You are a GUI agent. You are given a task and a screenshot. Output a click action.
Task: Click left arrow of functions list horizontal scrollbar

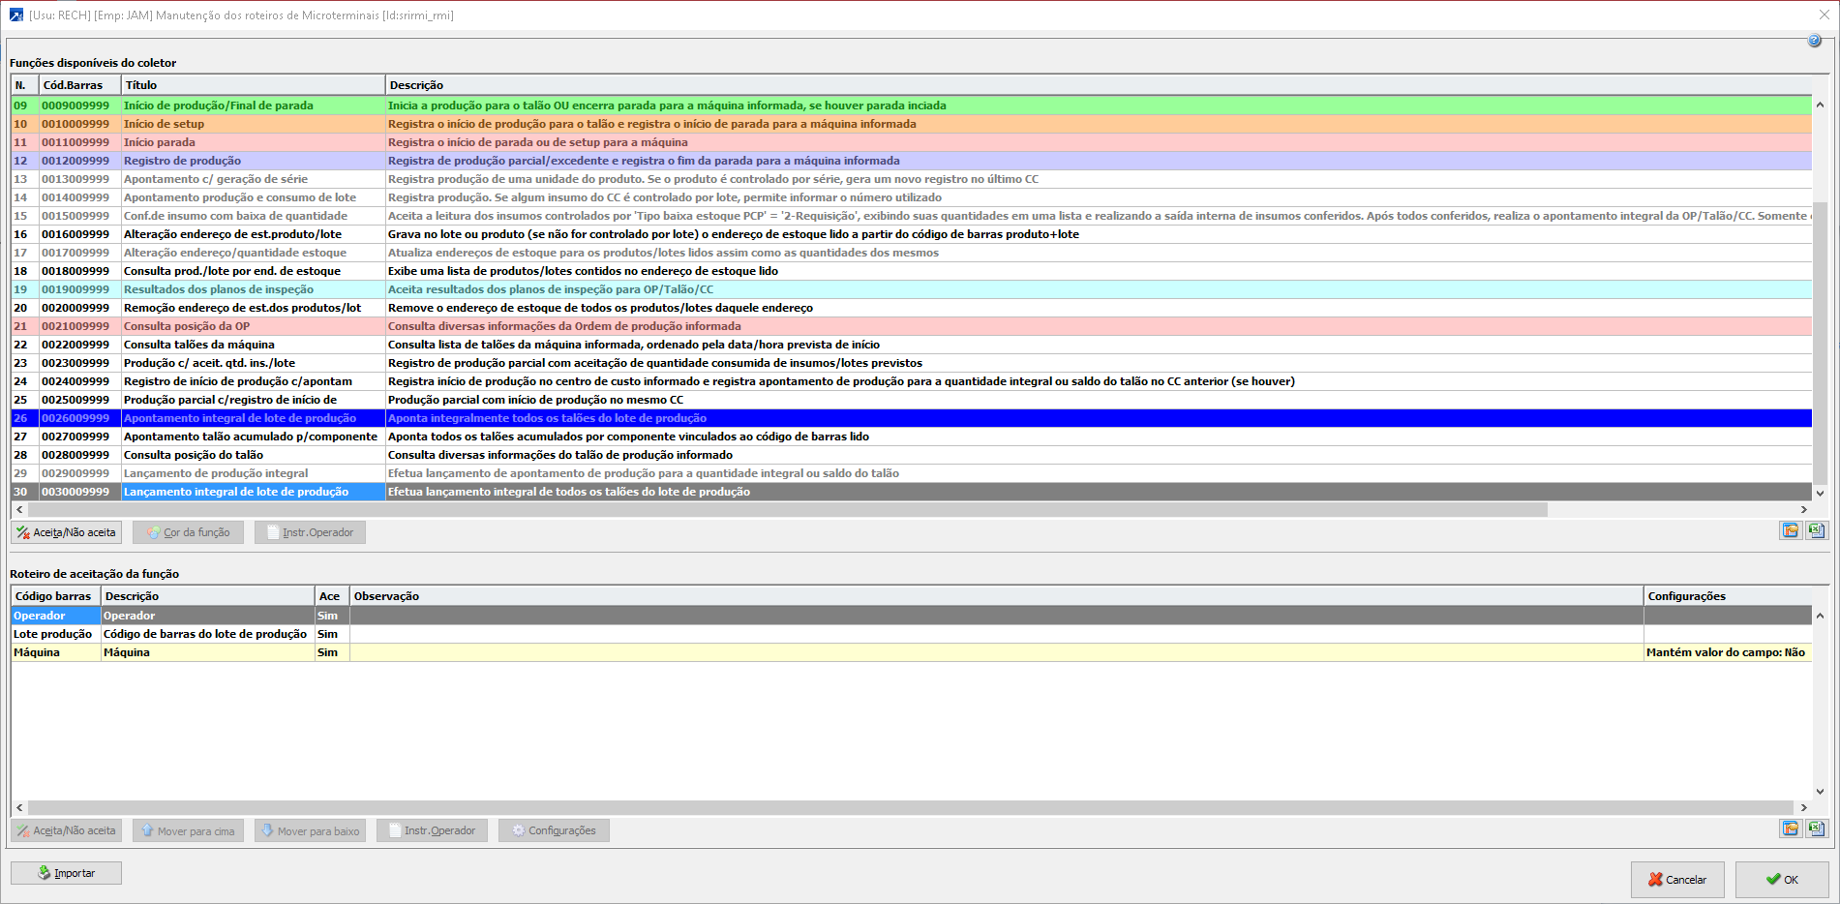[x=19, y=509]
